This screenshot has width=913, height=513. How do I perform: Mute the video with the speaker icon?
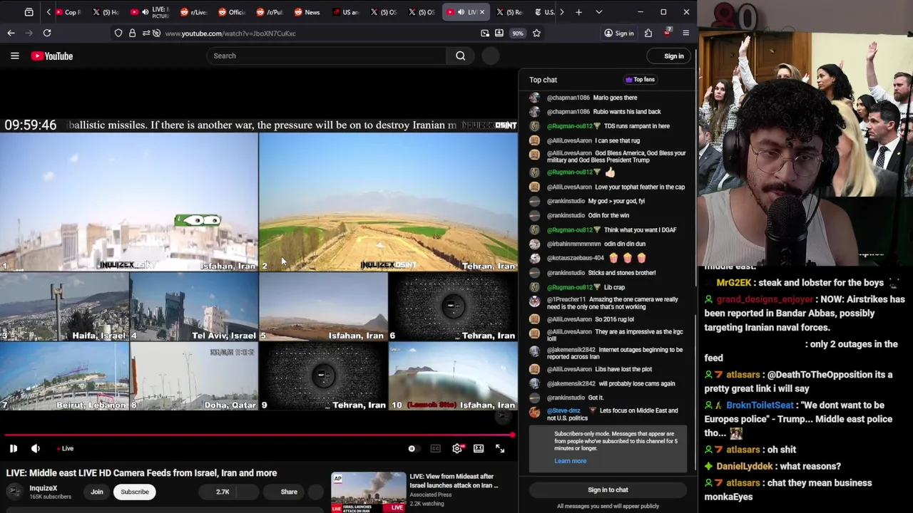point(36,449)
